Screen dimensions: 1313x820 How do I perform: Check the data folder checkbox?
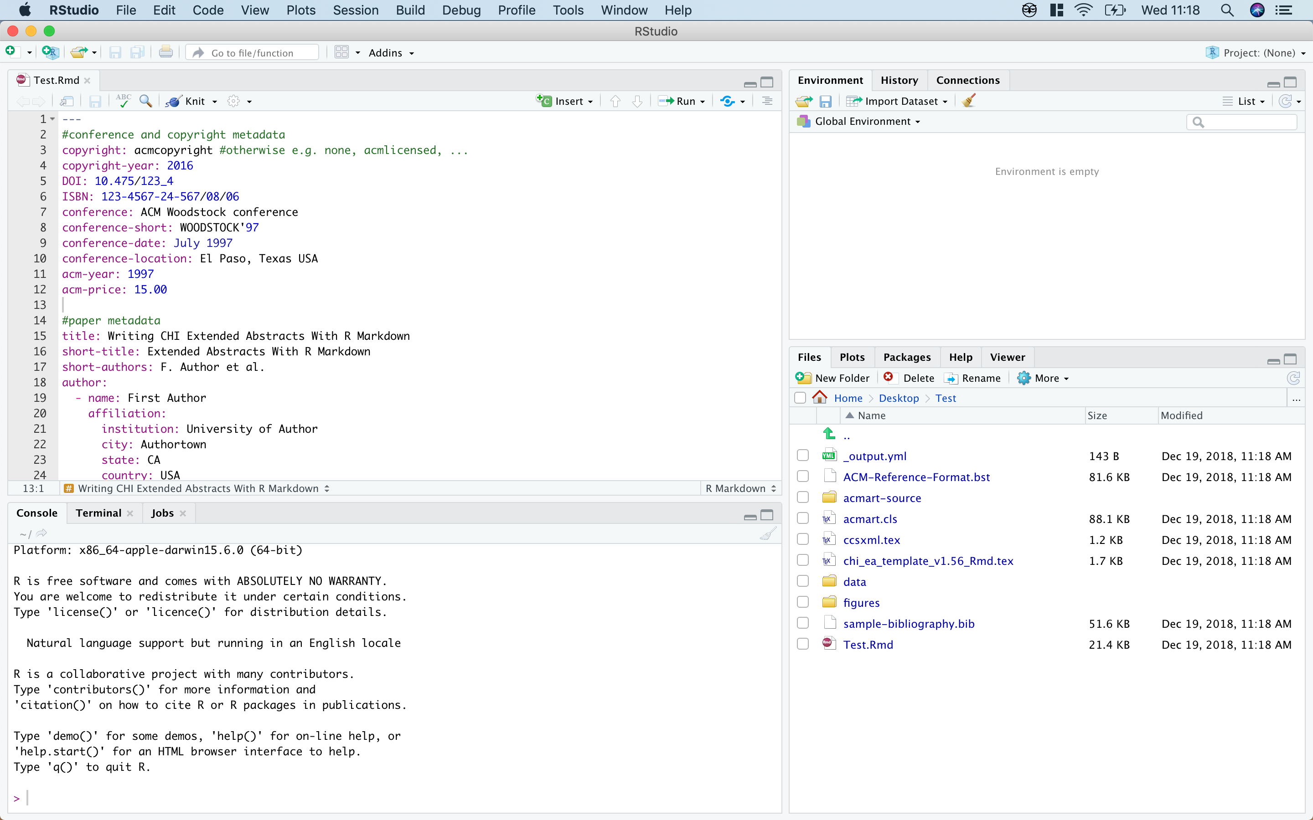(803, 581)
